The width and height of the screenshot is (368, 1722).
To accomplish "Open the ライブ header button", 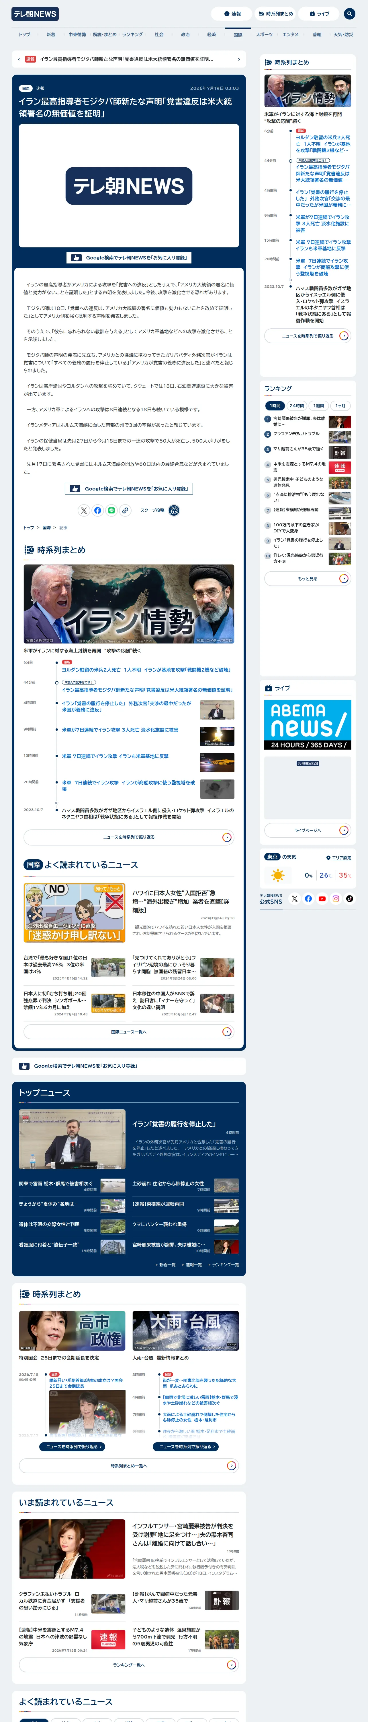I will pos(319,13).
